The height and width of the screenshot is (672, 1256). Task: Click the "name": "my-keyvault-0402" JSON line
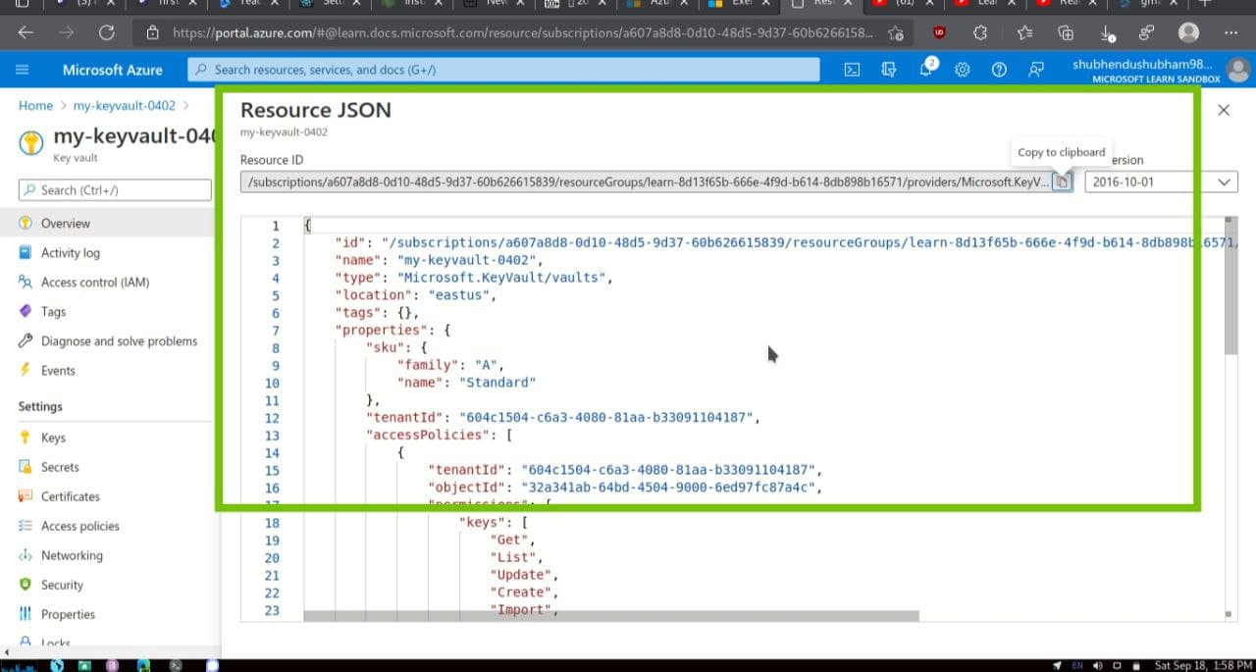point(439,260)
